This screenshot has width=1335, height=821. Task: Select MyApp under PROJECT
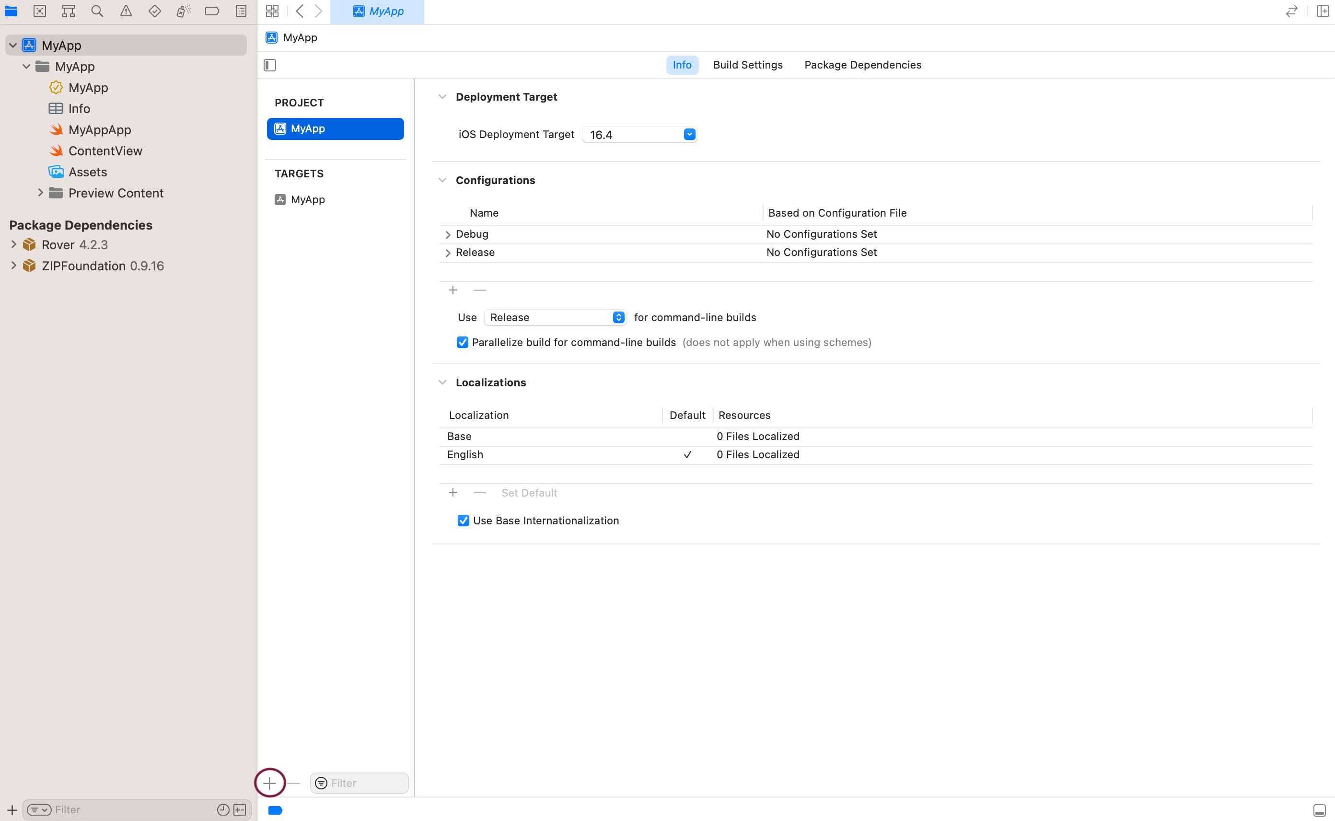click(x=336, y=129)
